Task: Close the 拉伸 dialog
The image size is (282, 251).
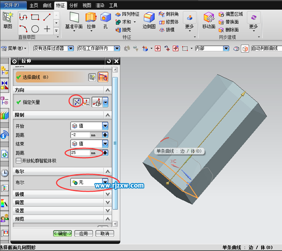Action: (x=116, y=61)
